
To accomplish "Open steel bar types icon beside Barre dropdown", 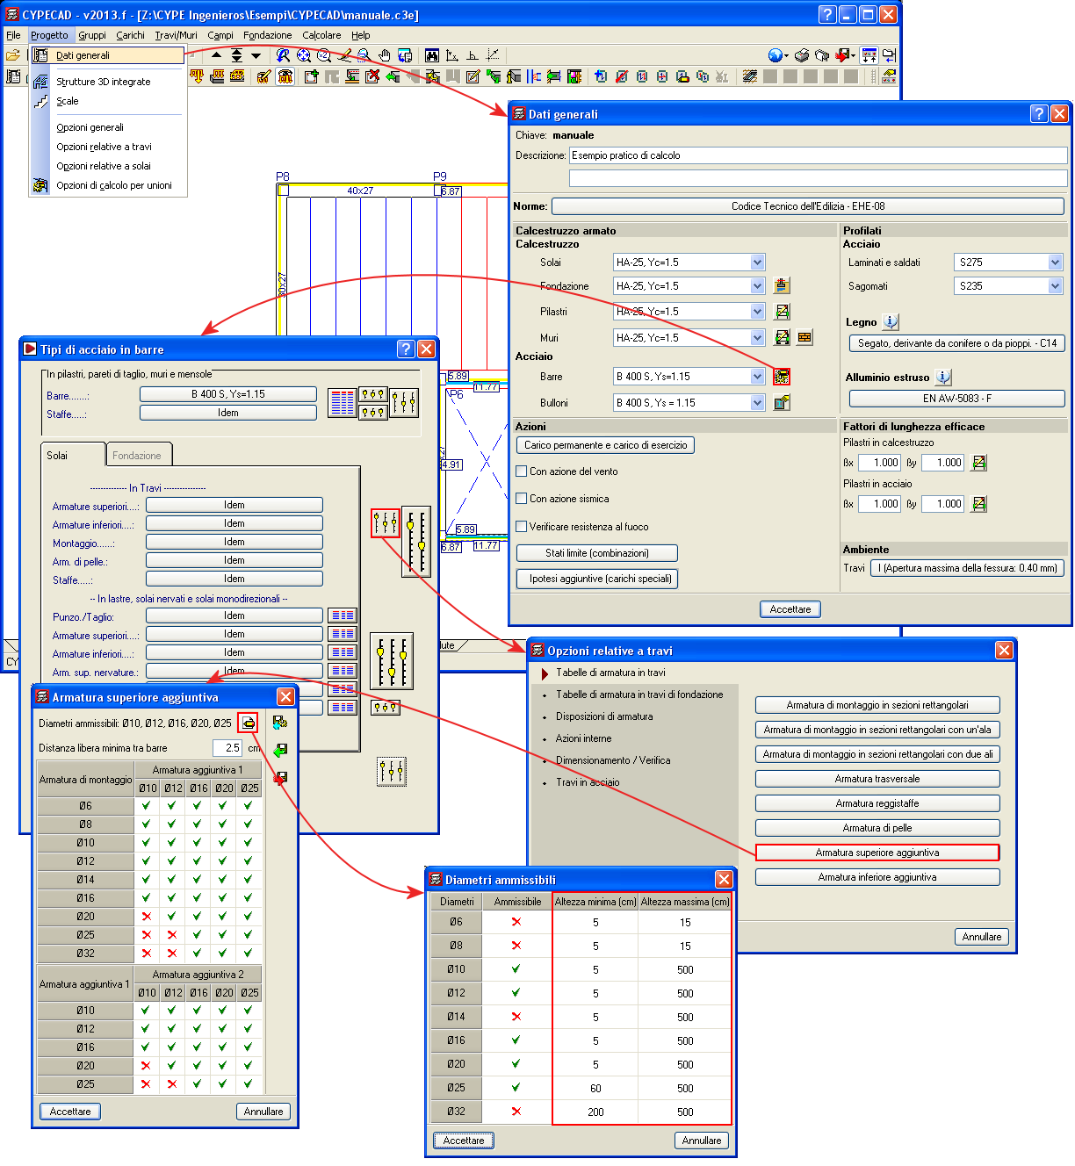I will tap(782, 377).
